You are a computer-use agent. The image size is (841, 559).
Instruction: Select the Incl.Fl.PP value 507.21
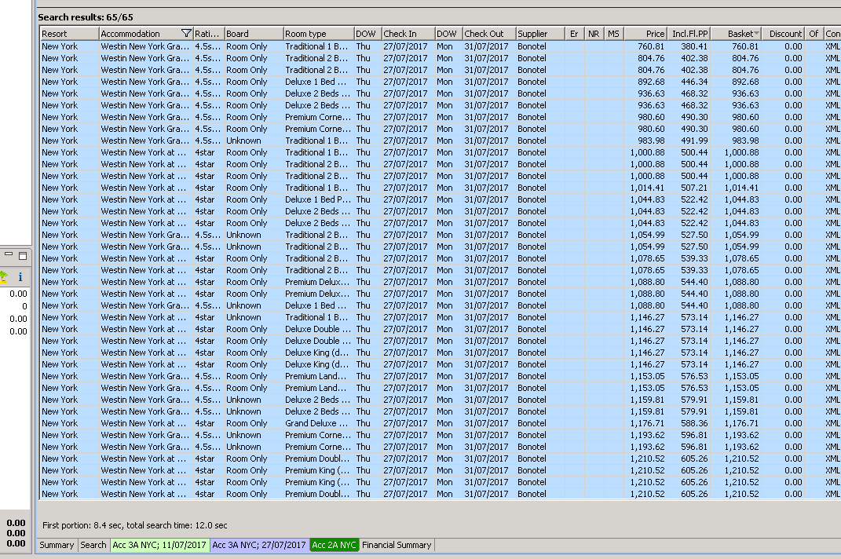[694, 188]
